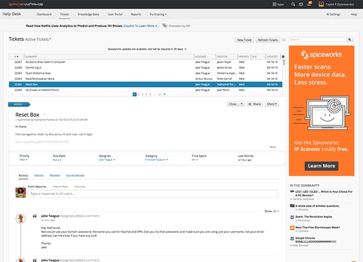Switch to the Knowledge Base tab
The image size is (363, 262).
pos(89,13)
